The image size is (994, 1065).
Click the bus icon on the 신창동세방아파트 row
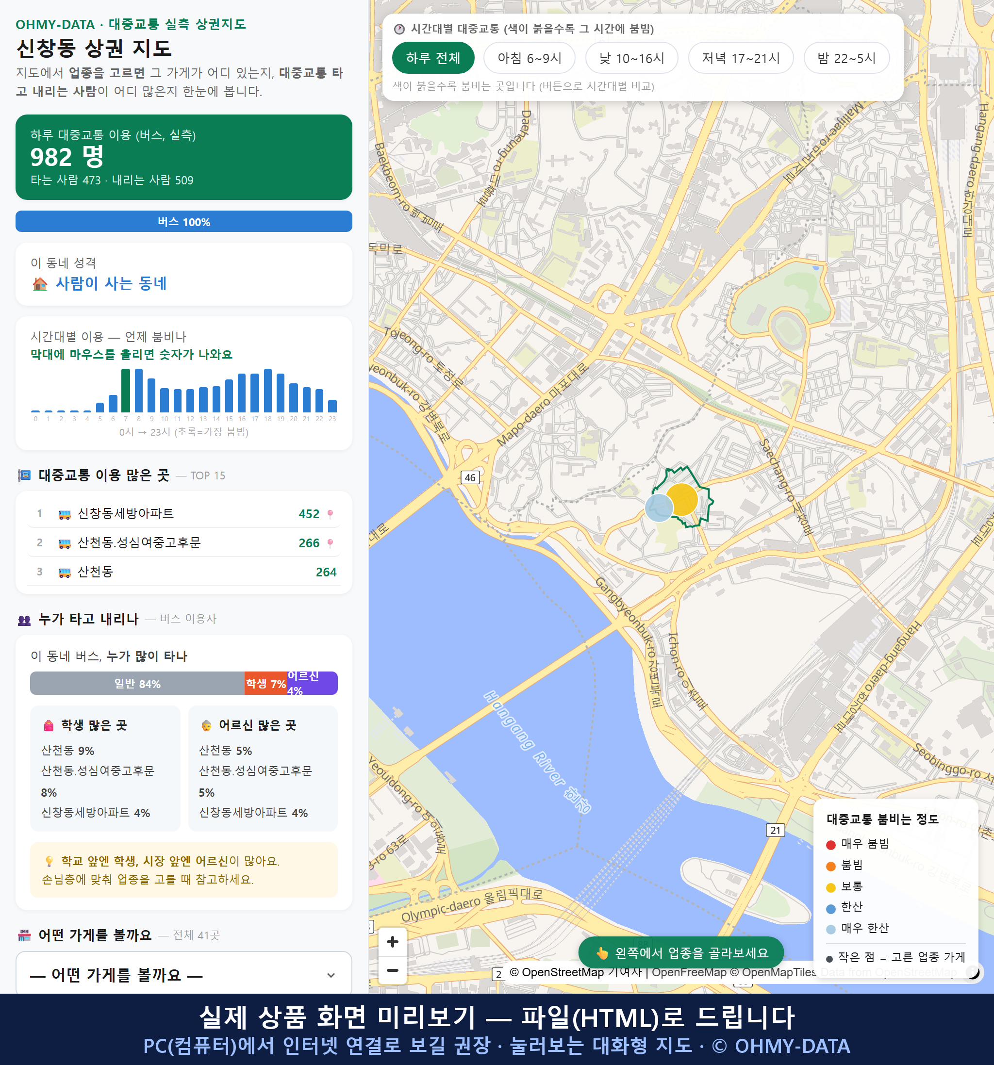(64, 514)
